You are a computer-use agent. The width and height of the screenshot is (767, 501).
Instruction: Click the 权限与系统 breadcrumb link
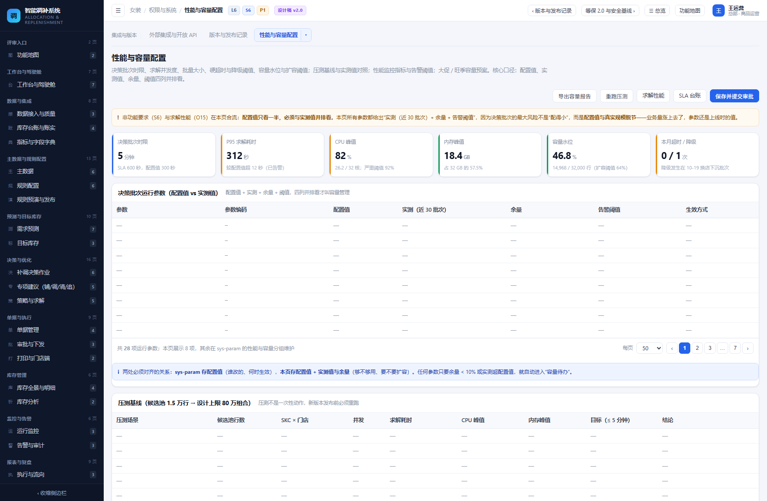click(x=163, y=10)
